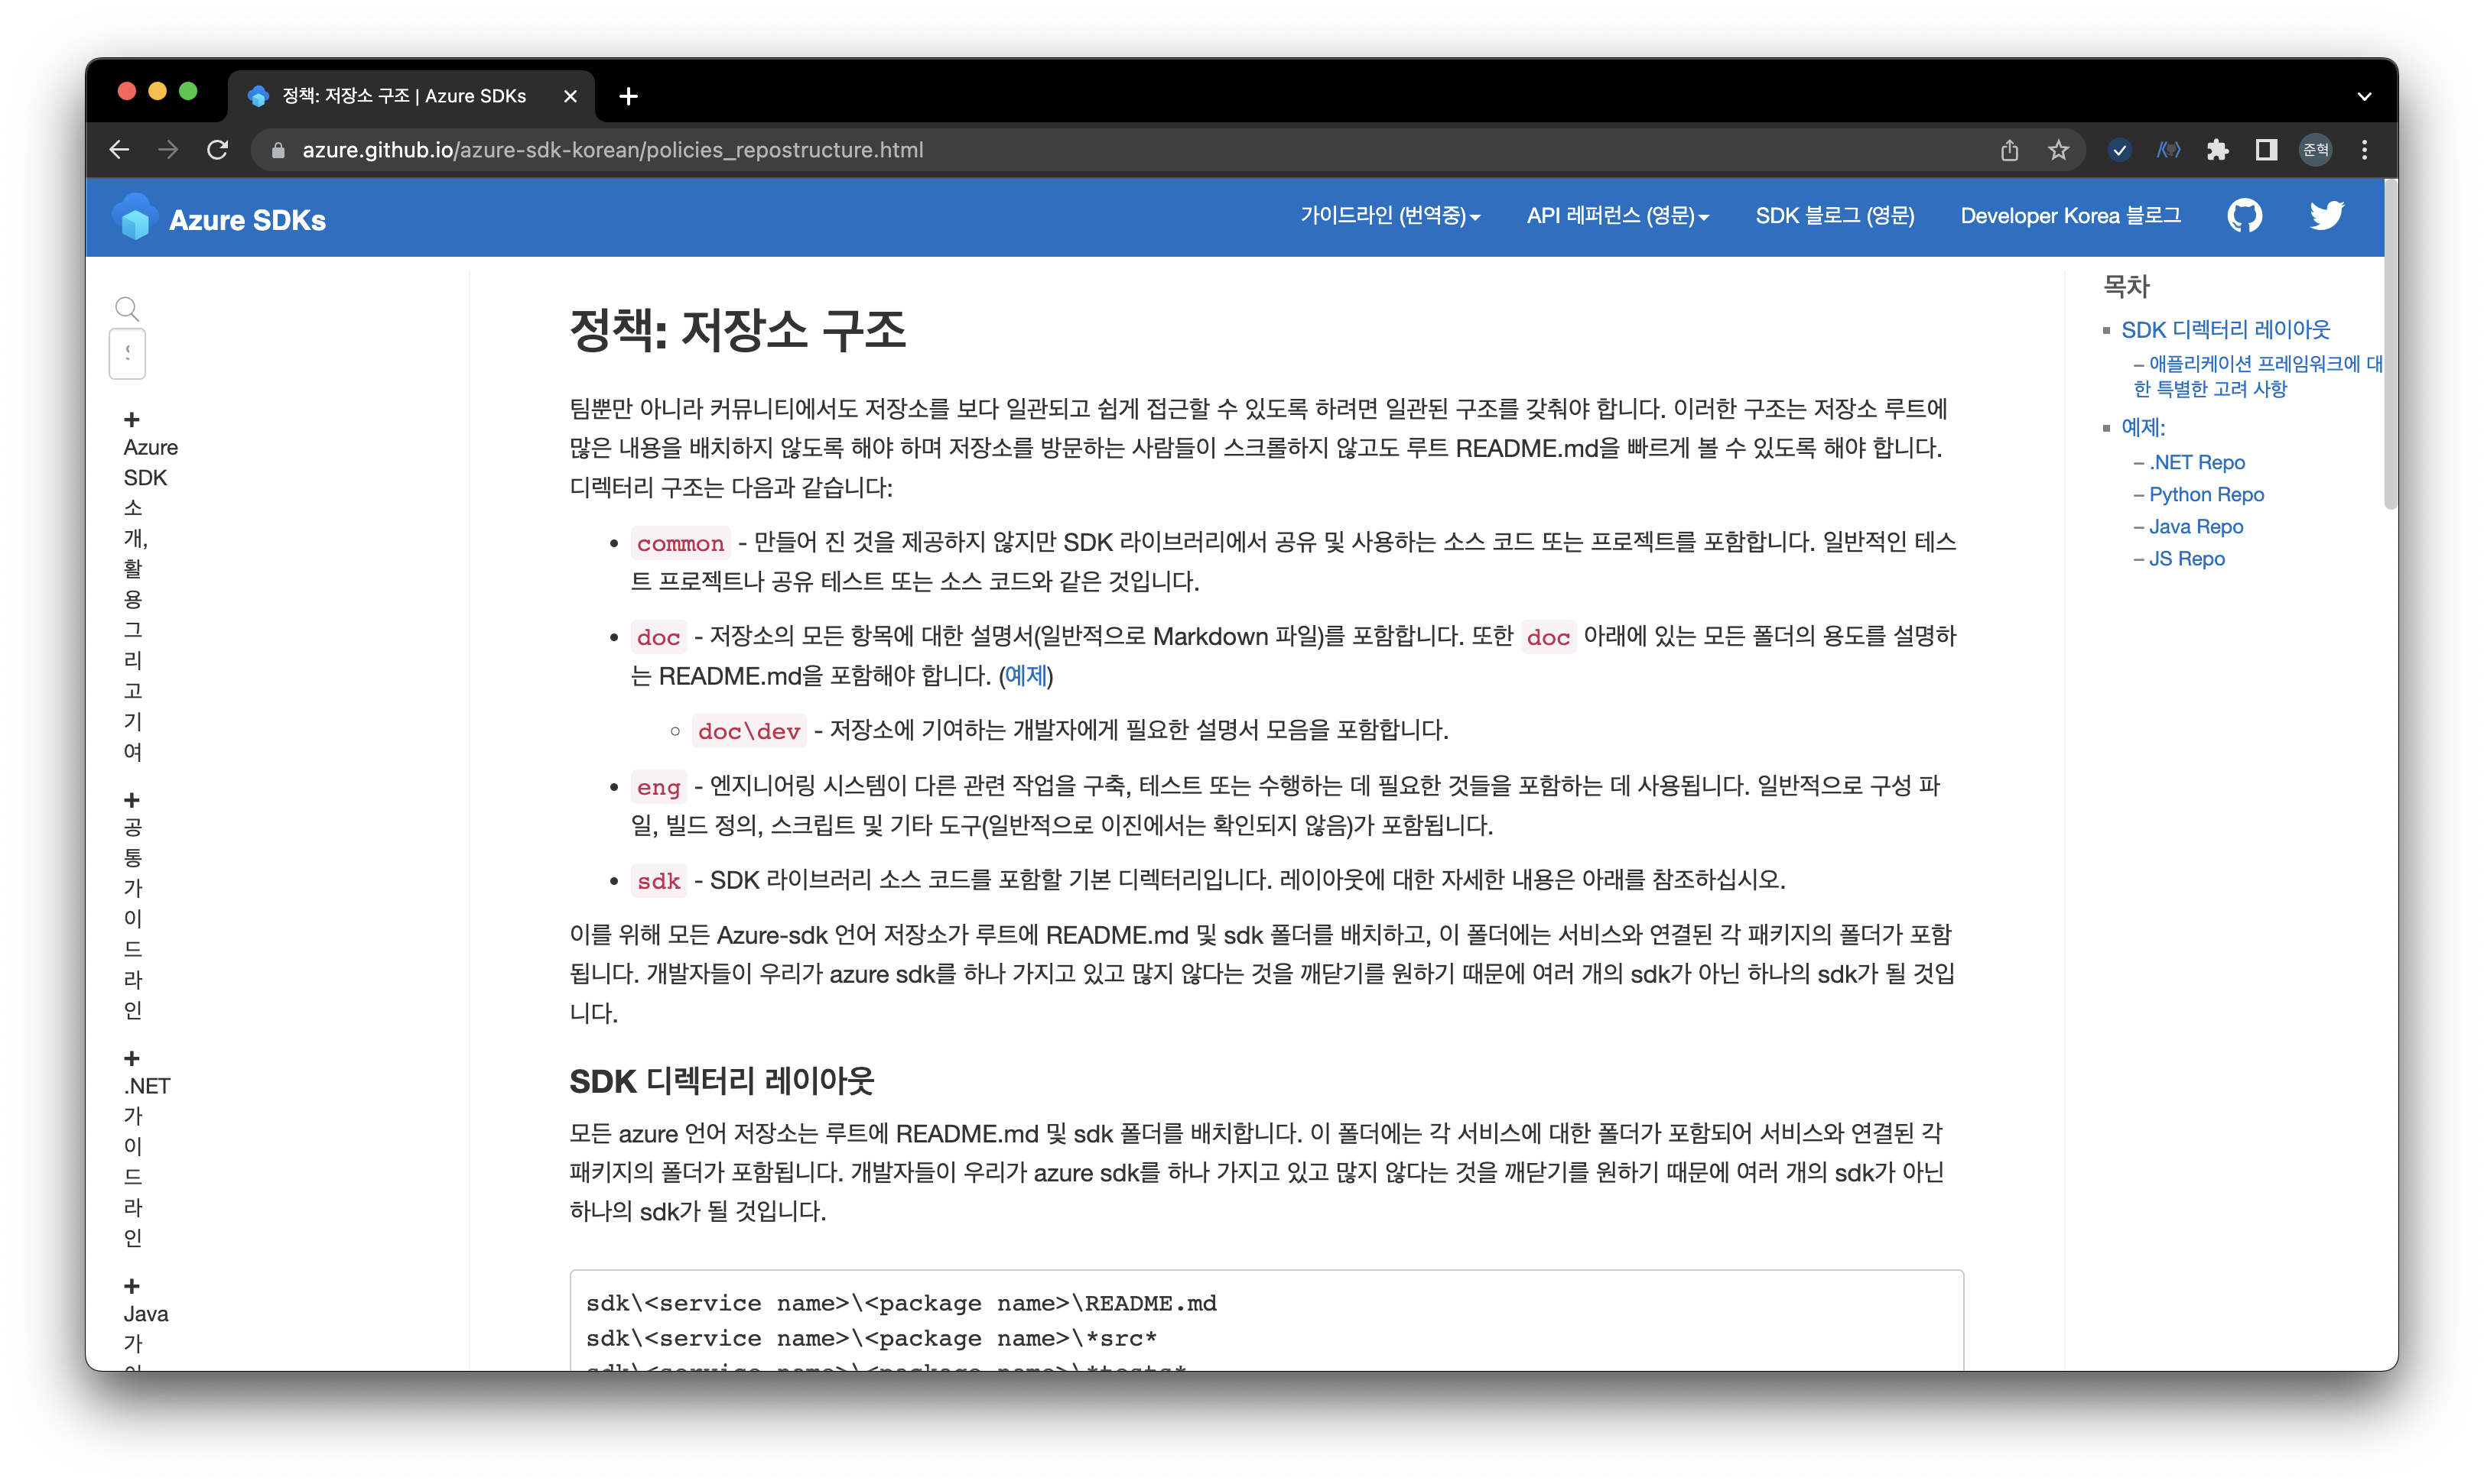Toggle the browser side panel icon
Image resolution: width=2484 pixels, height=1484 pixels.
click(x=2267, y=150)
